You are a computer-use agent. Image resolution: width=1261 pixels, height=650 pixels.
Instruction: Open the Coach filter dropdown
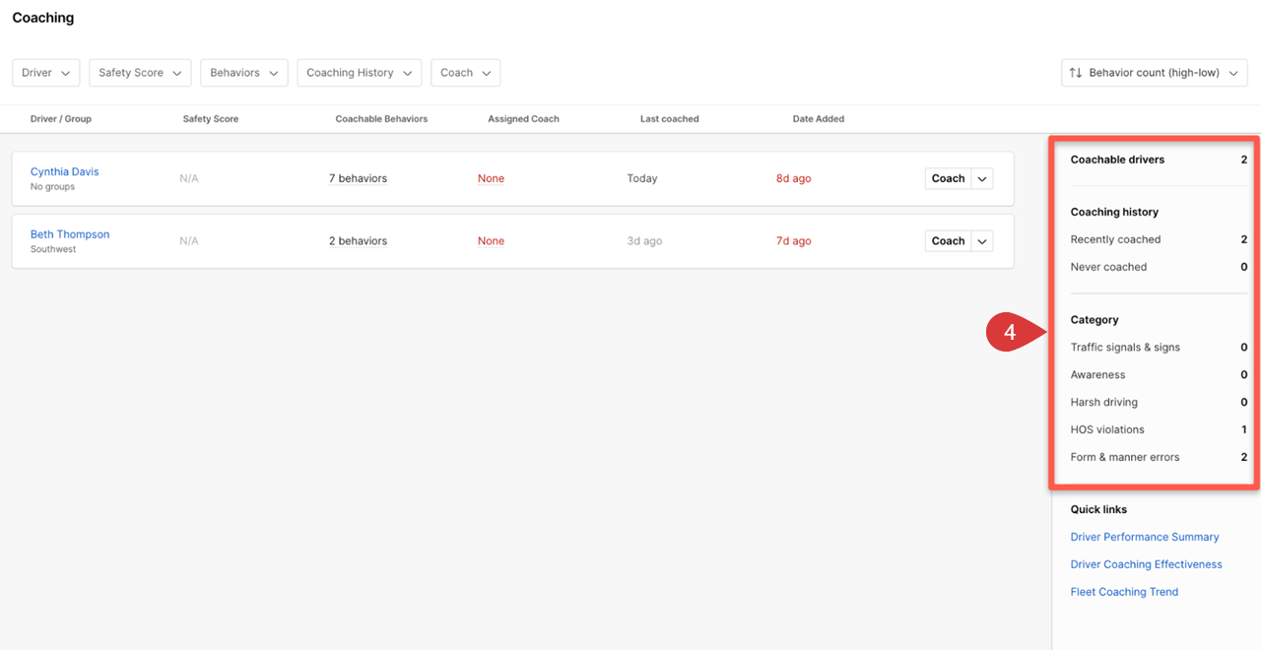(x=465, y=73)
